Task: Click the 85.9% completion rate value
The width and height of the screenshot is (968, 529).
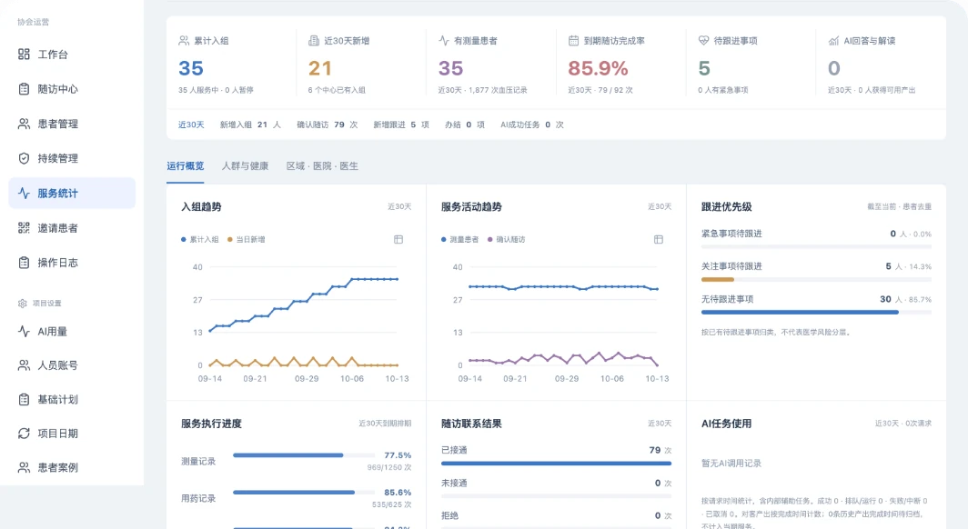Action: click(x=598, y=68)
